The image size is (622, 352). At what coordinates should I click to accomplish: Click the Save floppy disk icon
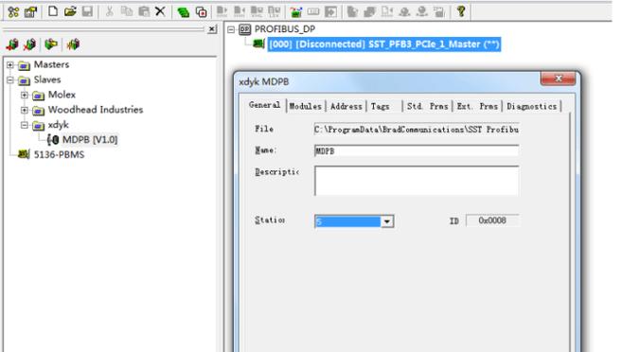click(87, 11)
